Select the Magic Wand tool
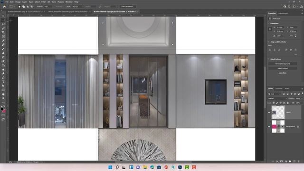The image size is (304, 171). tap(3, 28)
